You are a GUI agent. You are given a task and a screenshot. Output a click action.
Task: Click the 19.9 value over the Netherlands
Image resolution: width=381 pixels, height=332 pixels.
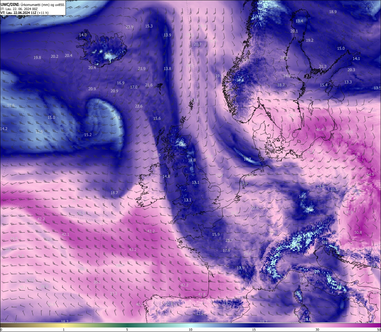tap(243, 184)
